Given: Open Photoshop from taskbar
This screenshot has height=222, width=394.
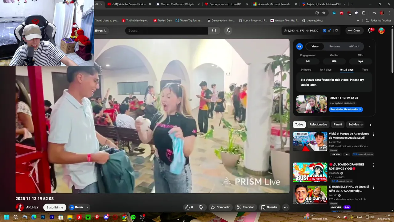Looking at the screenshot, I should 43,217.
